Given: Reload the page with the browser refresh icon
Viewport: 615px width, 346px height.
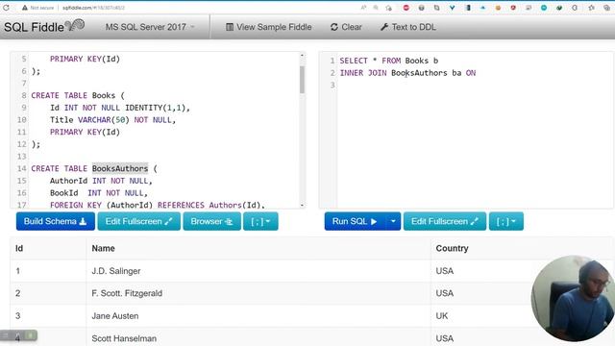Looking at the screenshot, I should click(6, 8).
